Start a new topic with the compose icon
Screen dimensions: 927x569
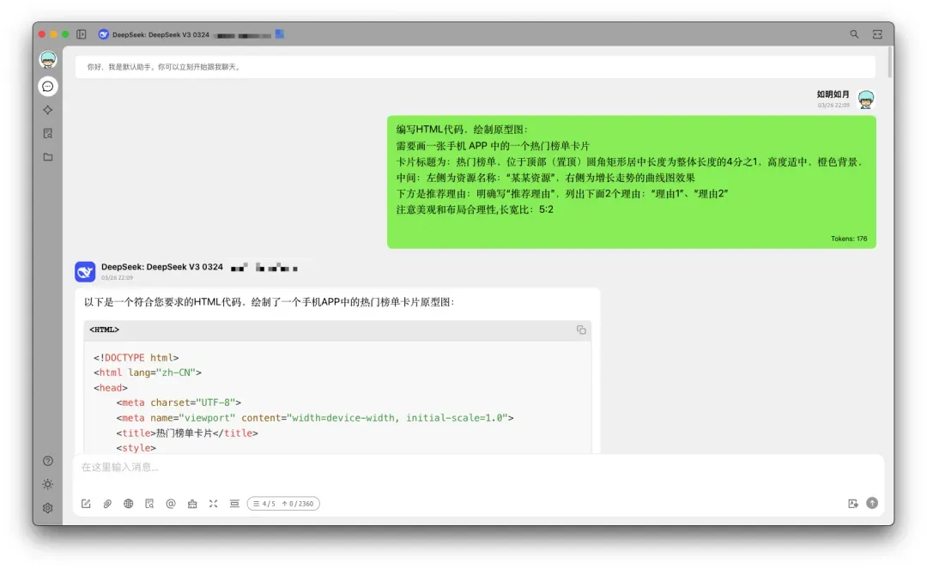(87, 504)
